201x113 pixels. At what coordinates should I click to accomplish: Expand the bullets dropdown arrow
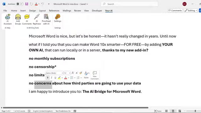tap(75, 78)
